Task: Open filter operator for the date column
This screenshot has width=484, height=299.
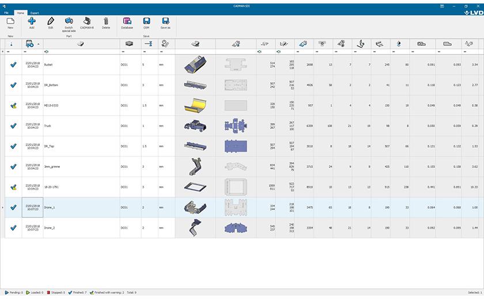Action: 25,52
